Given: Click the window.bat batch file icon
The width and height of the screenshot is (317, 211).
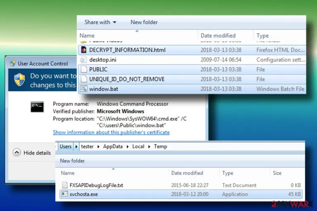Looking at the screenshot, I should click(83, 89).
